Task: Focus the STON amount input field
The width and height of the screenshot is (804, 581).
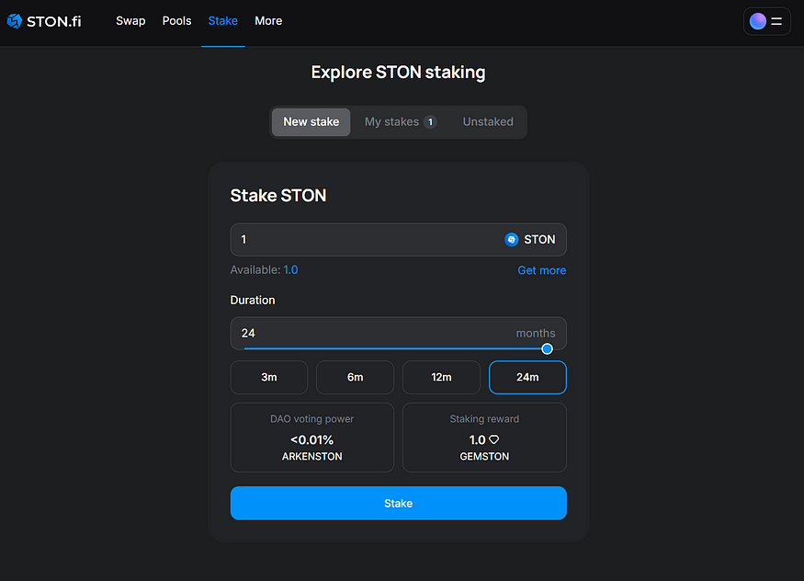Action: pyautogui.click(x=363, y=240)
